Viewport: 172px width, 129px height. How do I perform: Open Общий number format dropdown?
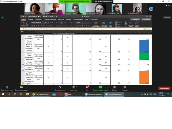pyautogui.click(x=83, y=23)
